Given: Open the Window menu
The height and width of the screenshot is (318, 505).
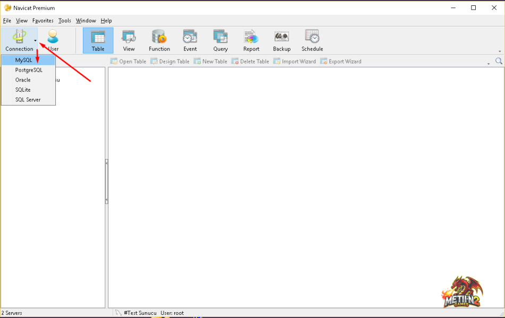Looking at the screenshot, I should point(85,21).
